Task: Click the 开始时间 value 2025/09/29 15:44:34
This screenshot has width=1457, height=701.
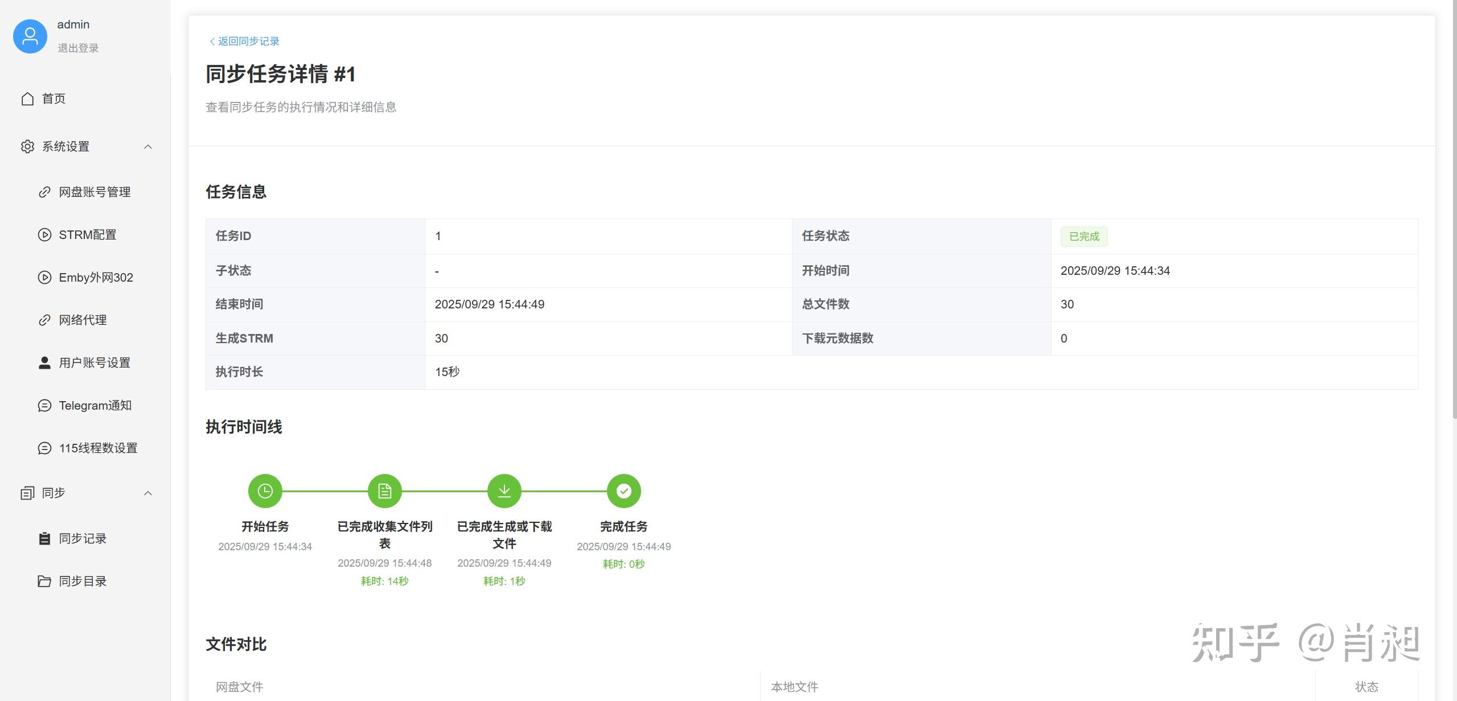Action: [1115, 271]
